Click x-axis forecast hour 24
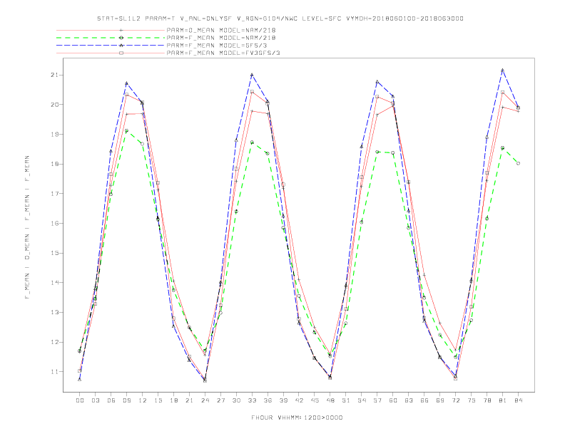This screenshot has width=565, height=436. (205, 400)
